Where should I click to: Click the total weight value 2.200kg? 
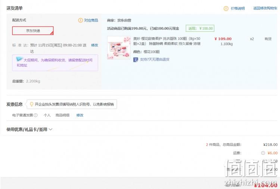33,81
